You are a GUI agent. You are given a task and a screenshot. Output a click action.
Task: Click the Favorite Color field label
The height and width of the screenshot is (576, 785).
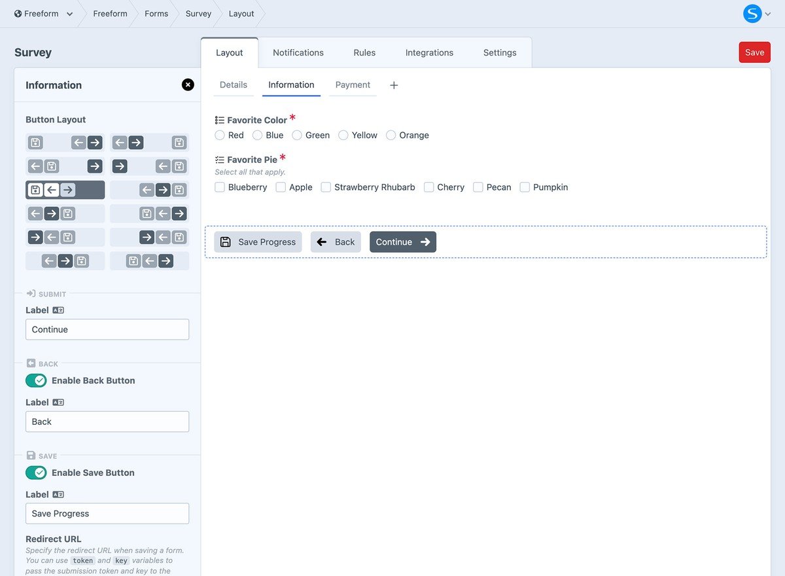[x=257, y=120]
